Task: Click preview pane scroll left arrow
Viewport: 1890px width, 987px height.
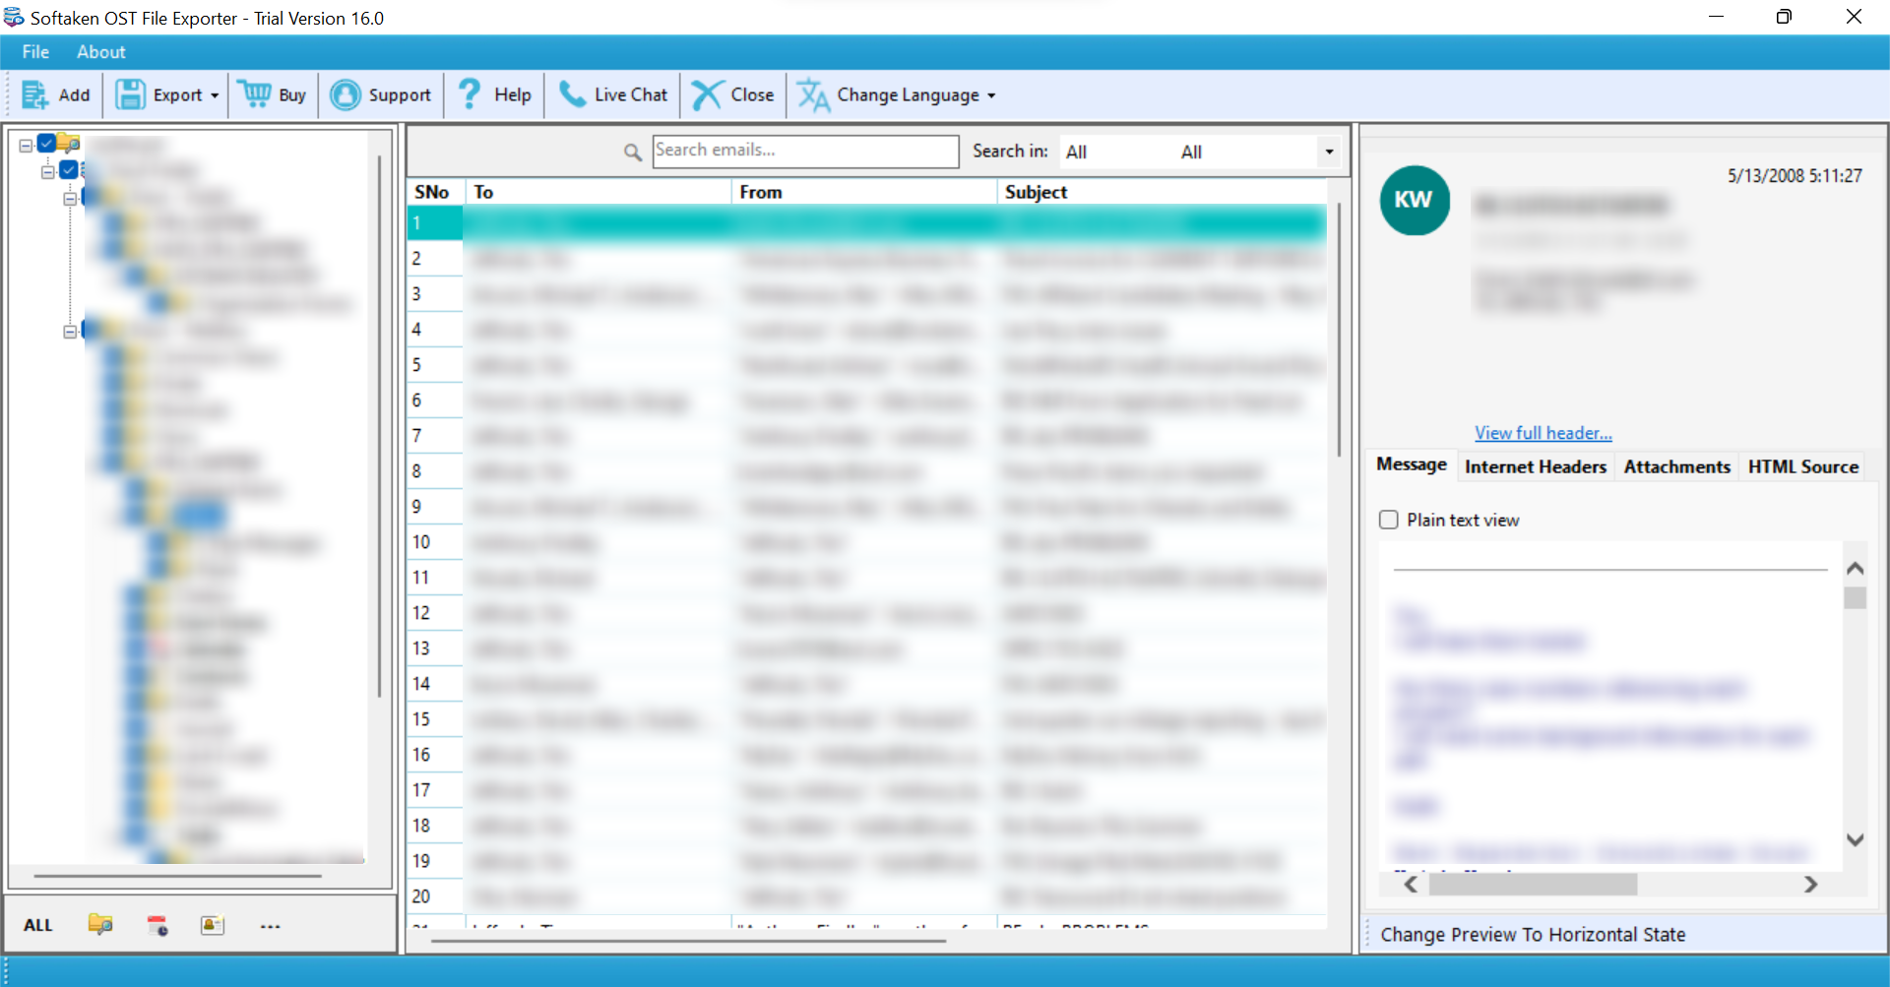Action: point(1411,884)
